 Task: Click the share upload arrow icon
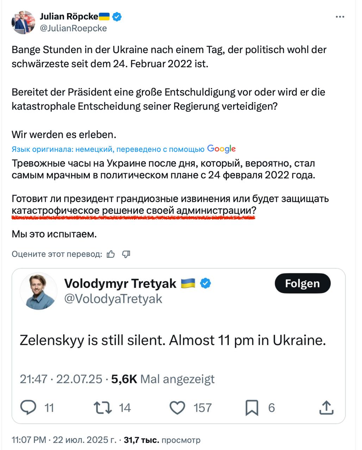pos(326,408)
